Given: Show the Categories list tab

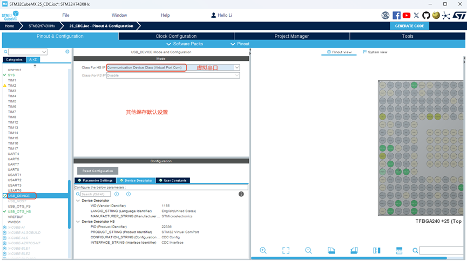Looking at the screenshot, I should pos(14,59).
